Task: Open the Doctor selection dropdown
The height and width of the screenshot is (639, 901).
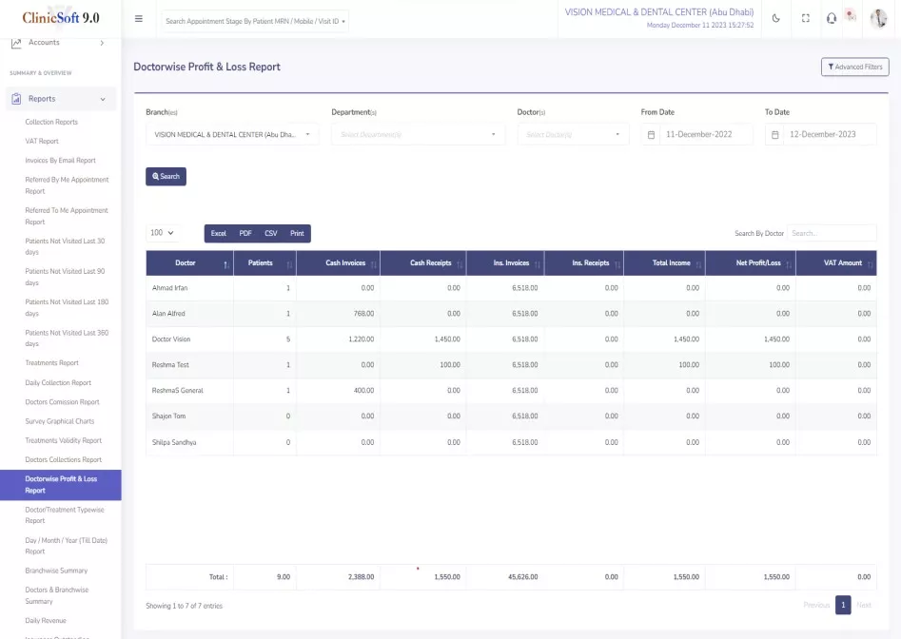Action: [573, 135]
